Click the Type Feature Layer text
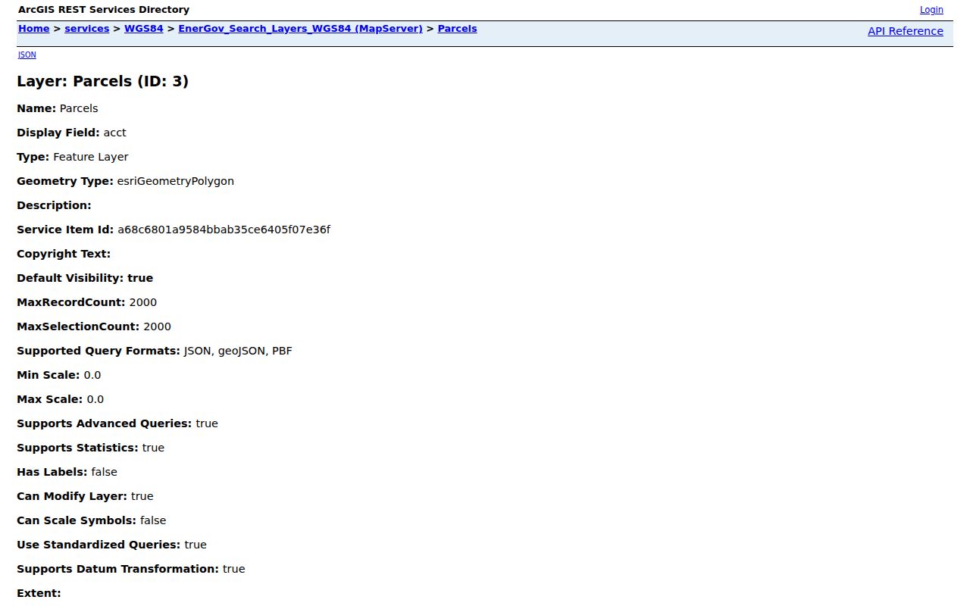The height and width of the screenshot is (606, 970). point(73,157)
